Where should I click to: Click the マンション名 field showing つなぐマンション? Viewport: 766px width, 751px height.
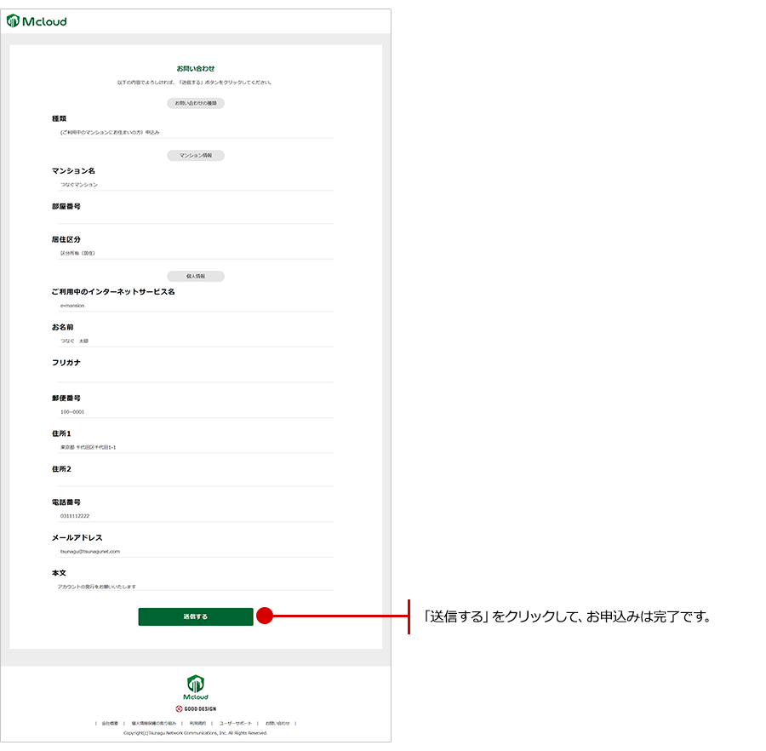tap(191, 185)
